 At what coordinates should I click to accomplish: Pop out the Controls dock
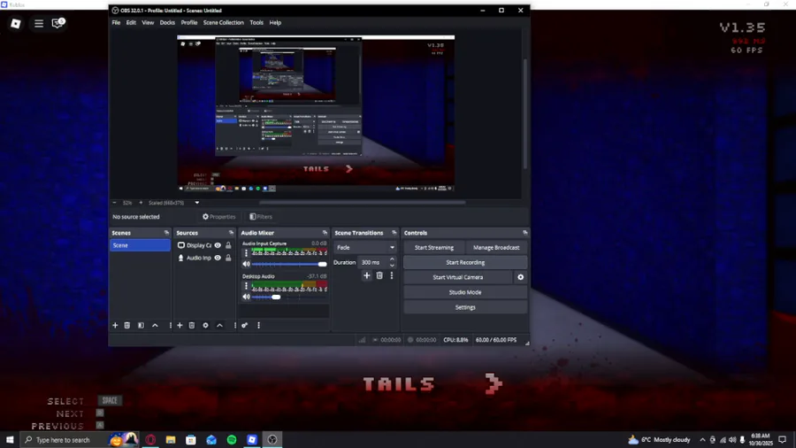point(524,233)
